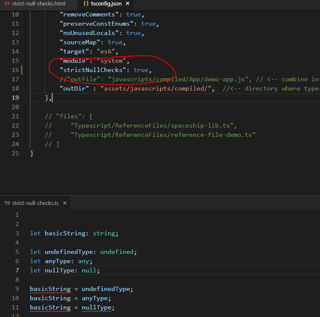The image size is (320, 317).
Task: Click the commented spaceship-lib.ts file path
Action: click(154, 125)
